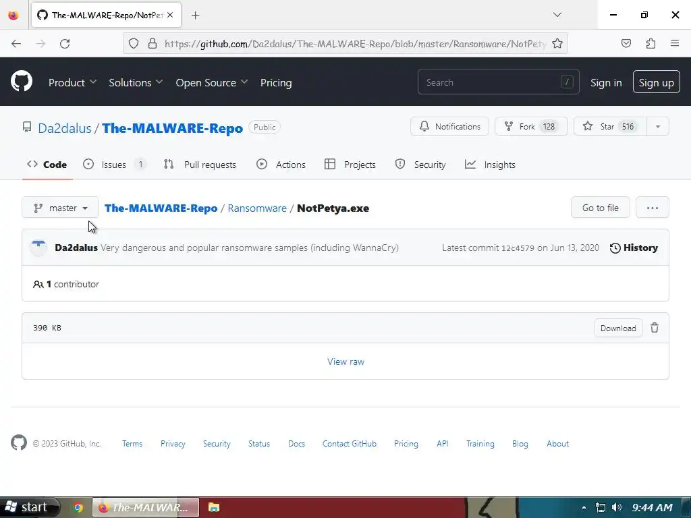Open the Pocket save icon
This screenshot has width=691, height=518.
tap(626, 43)
